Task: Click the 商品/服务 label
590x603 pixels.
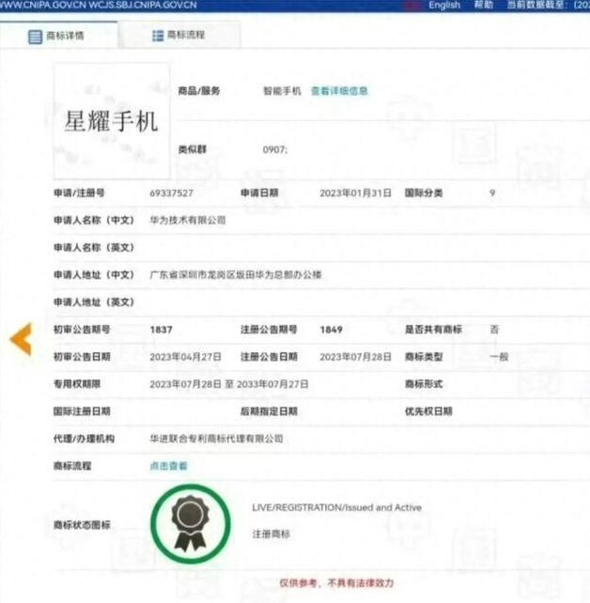Action: 199,91
